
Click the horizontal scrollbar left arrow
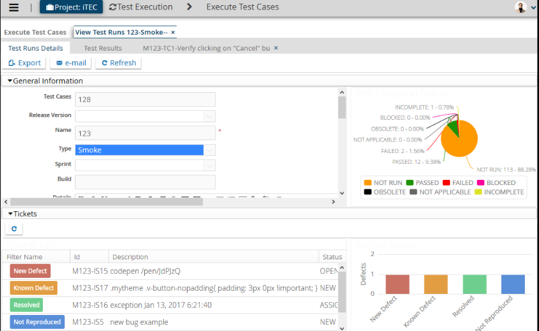(6, 202)
